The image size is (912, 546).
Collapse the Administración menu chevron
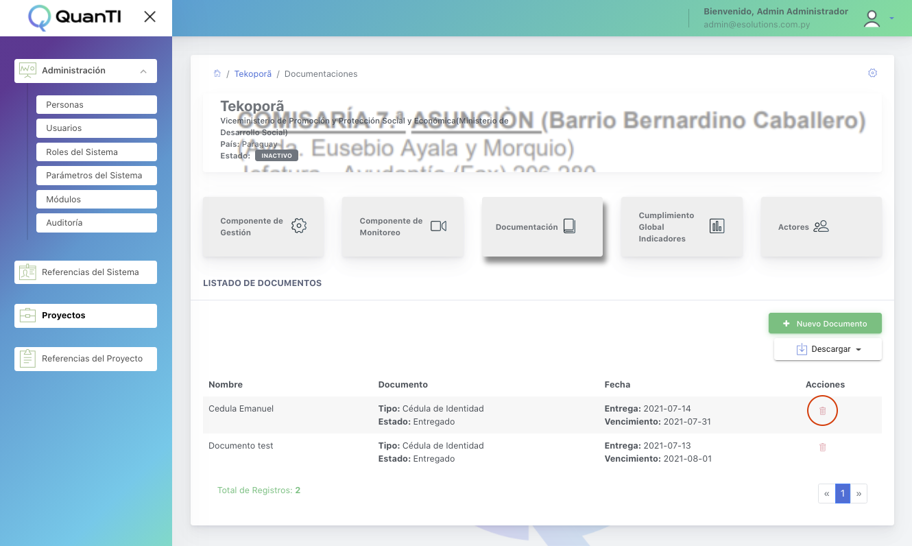[143, 71]
